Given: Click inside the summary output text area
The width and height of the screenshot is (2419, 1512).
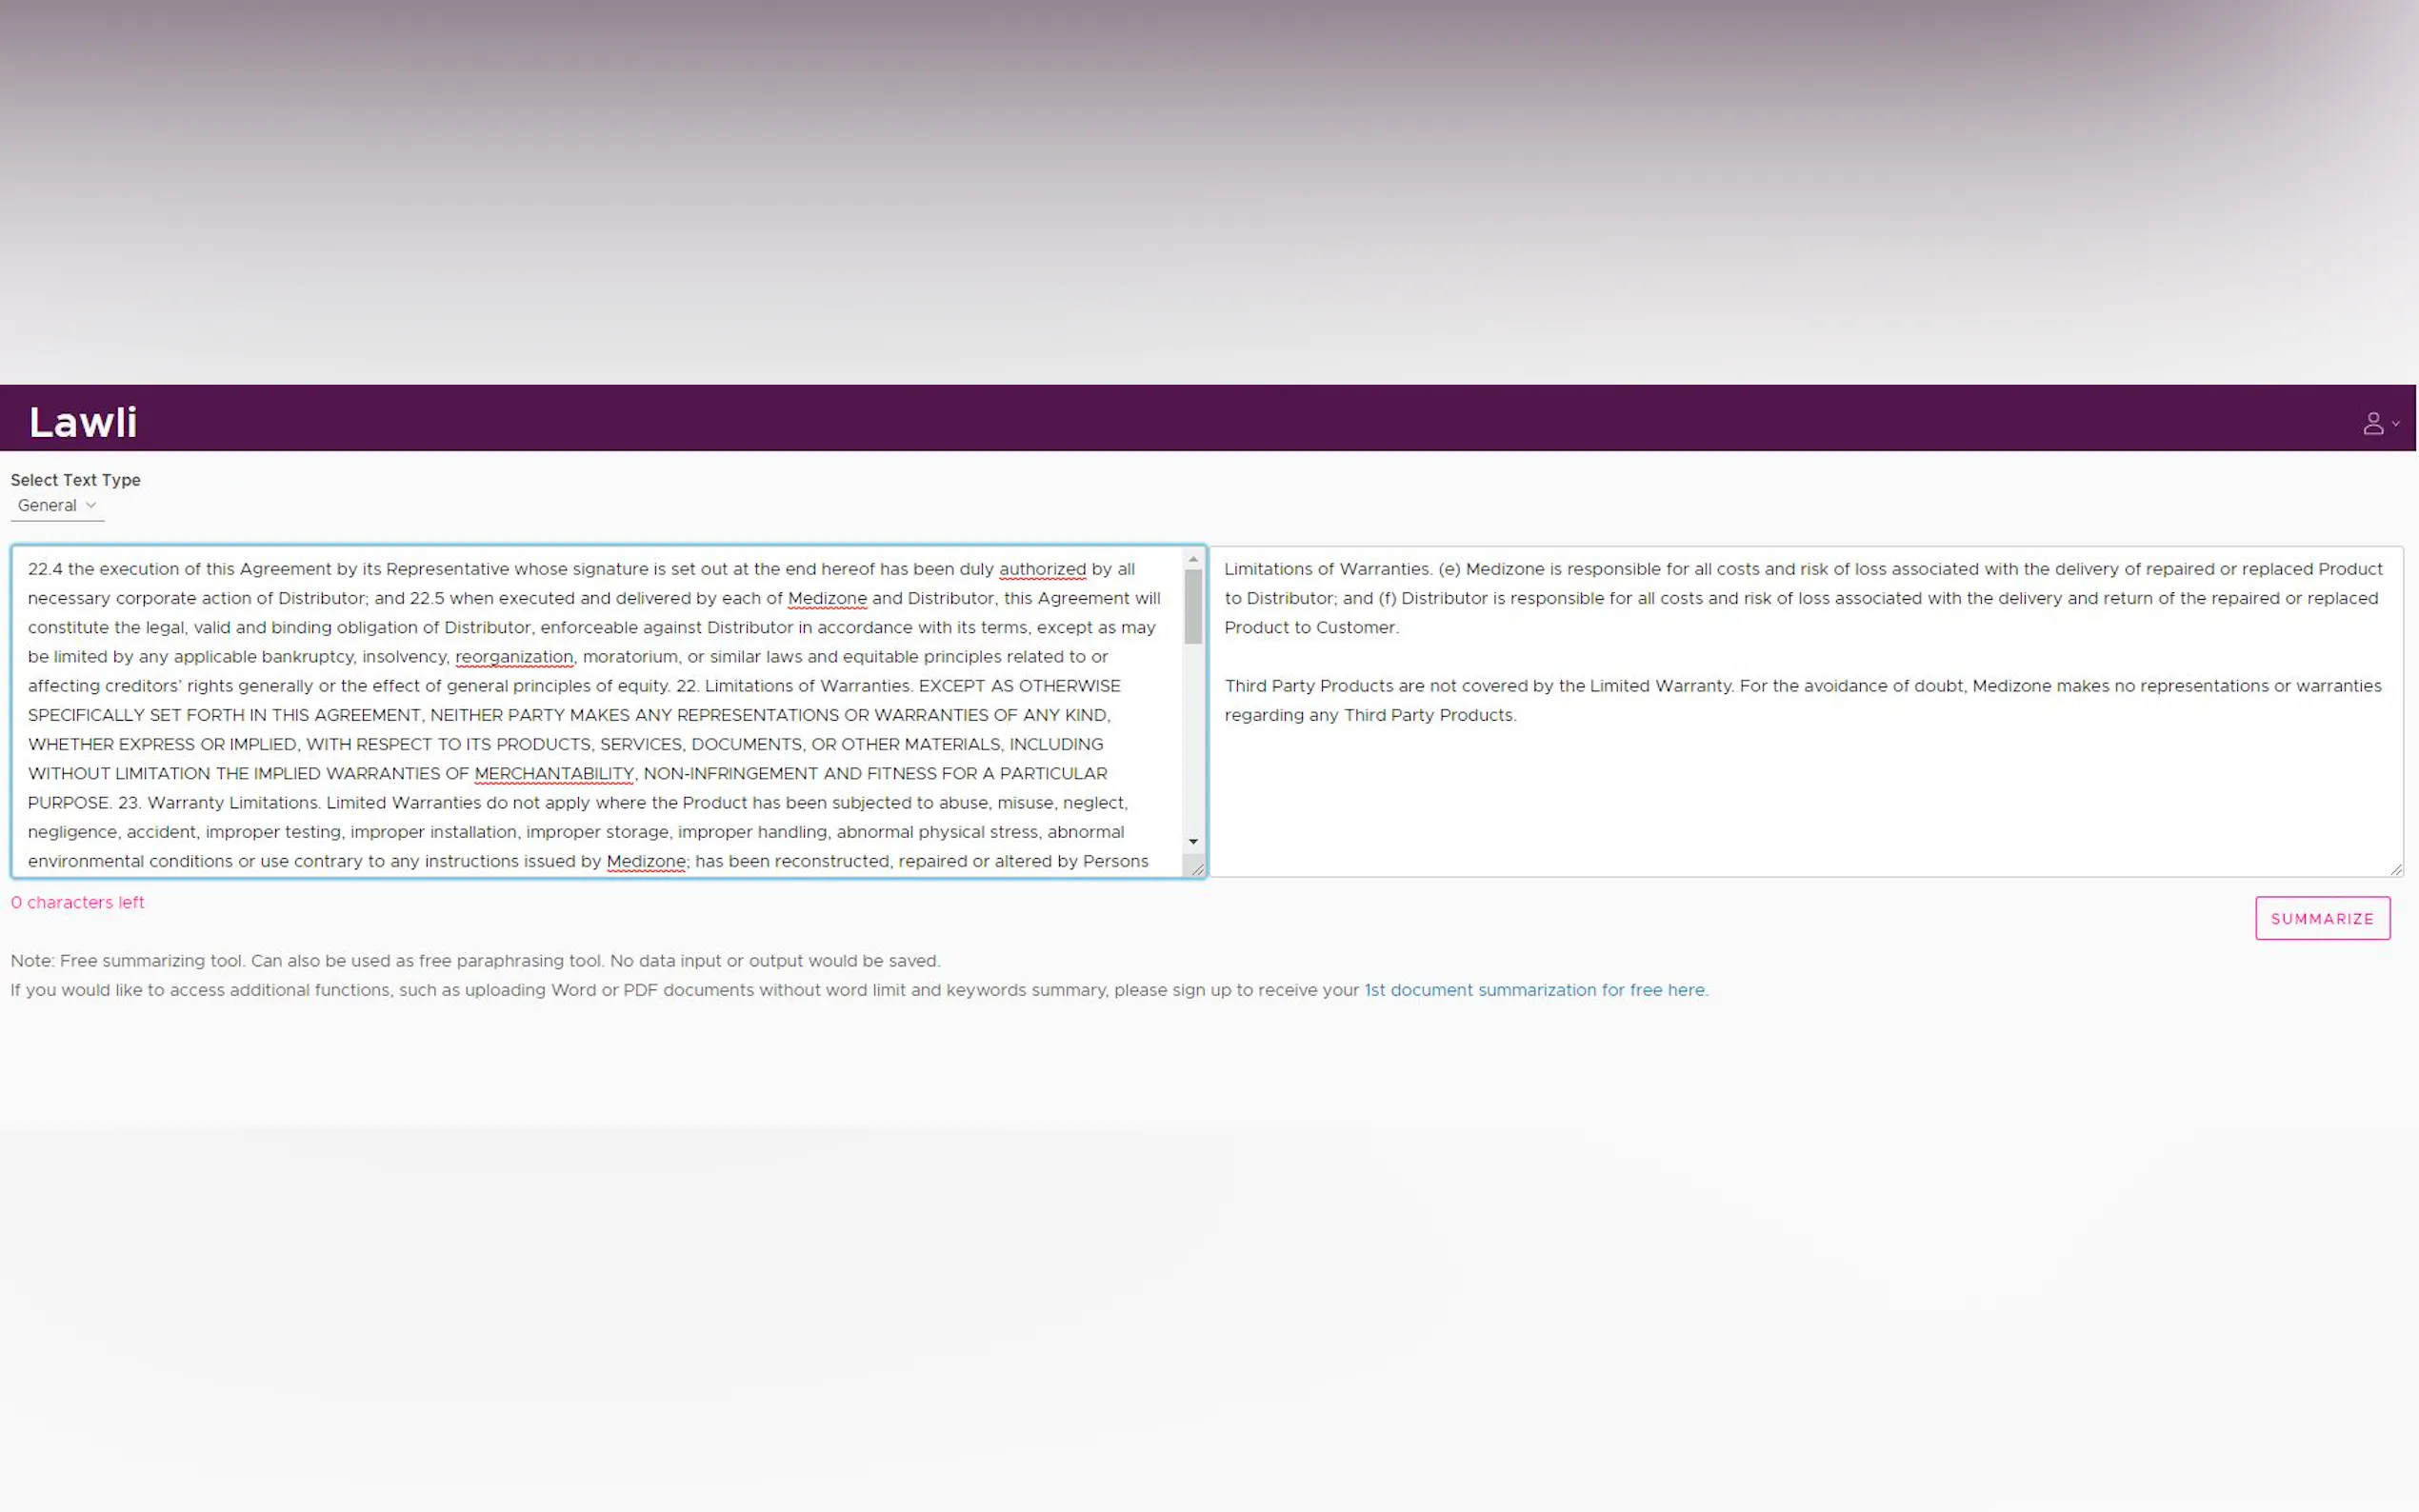Looking at the screenshot, I should [x=1800, y=800].
